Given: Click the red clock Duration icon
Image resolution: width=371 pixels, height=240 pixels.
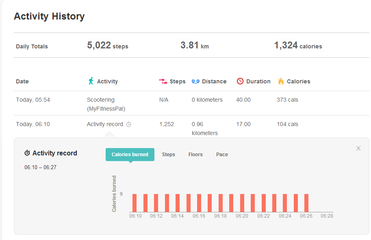Looking at the screenshot, I should [x=240, y=81].
